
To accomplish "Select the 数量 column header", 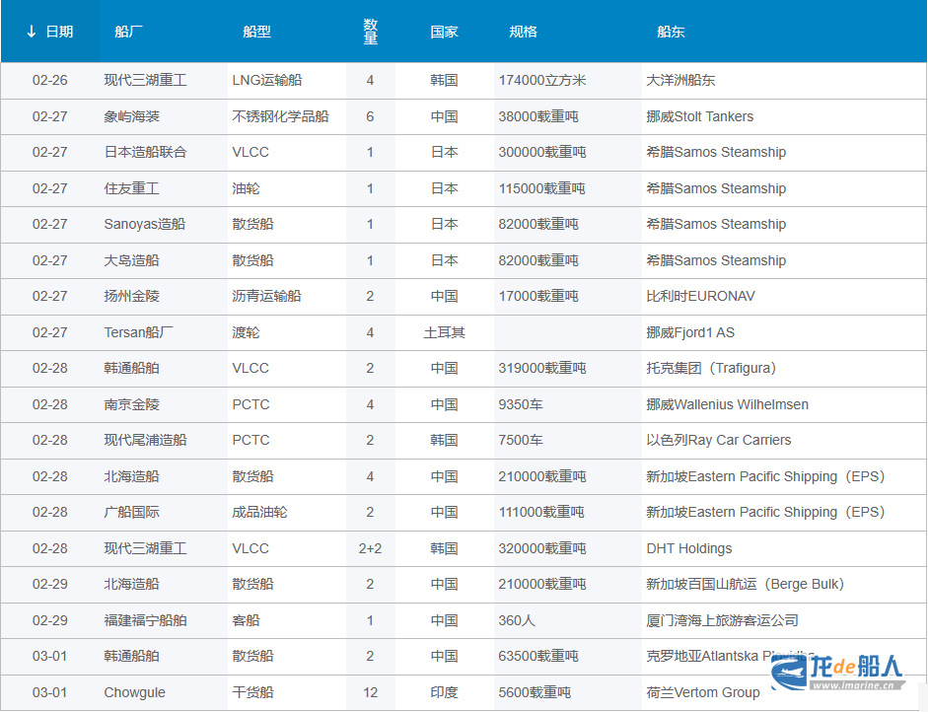I will 371,32.
